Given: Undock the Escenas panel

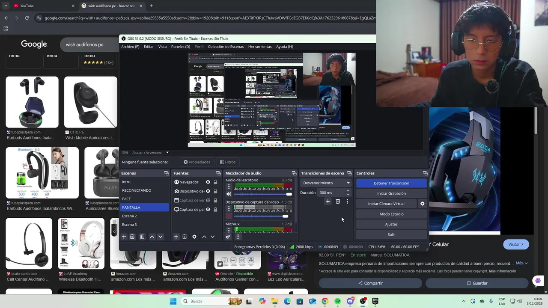Looking at the screenshot, I should pyautogui.click(x=167, y=173).
